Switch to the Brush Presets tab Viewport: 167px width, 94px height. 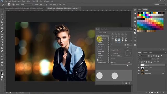(x=104, y=29)
